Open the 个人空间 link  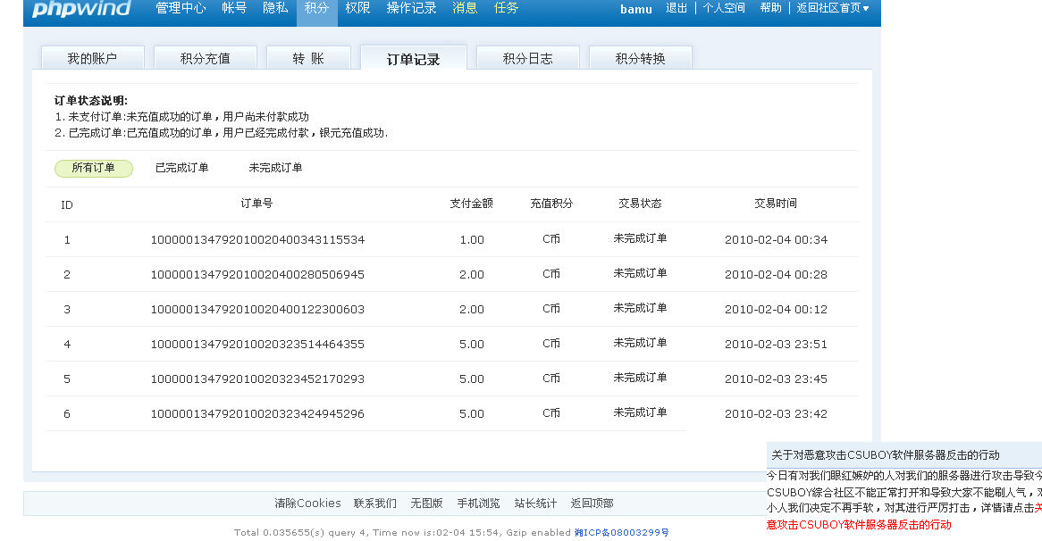click(724, 9)
